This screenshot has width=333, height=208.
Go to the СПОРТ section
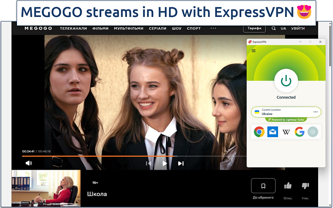(194, 28)
